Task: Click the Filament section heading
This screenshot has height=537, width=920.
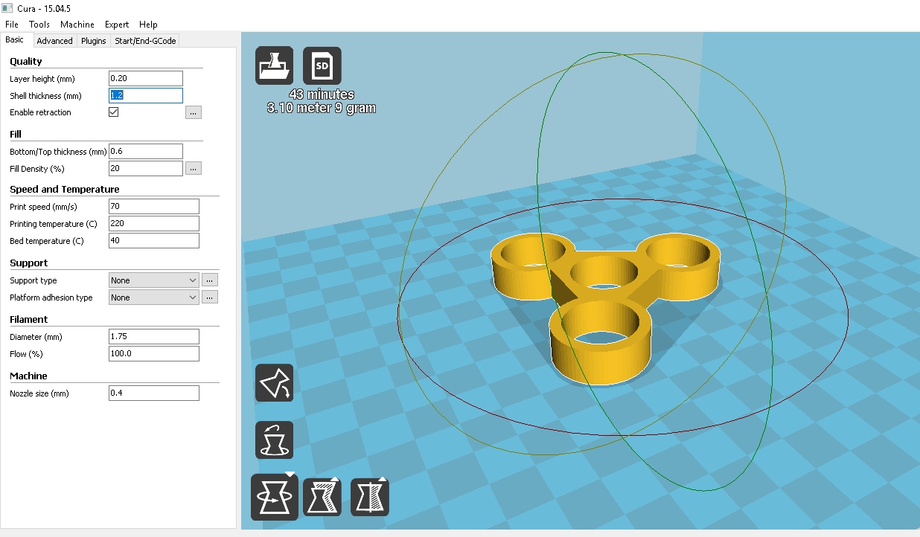Action: pyautogui.click(x=29, y=319)
